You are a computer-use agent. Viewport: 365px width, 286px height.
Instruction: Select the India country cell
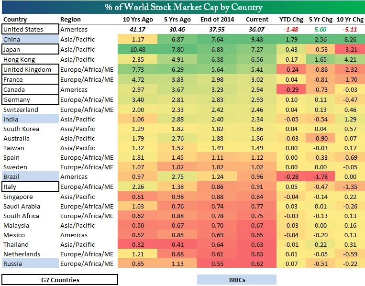(x=30, y=119)
